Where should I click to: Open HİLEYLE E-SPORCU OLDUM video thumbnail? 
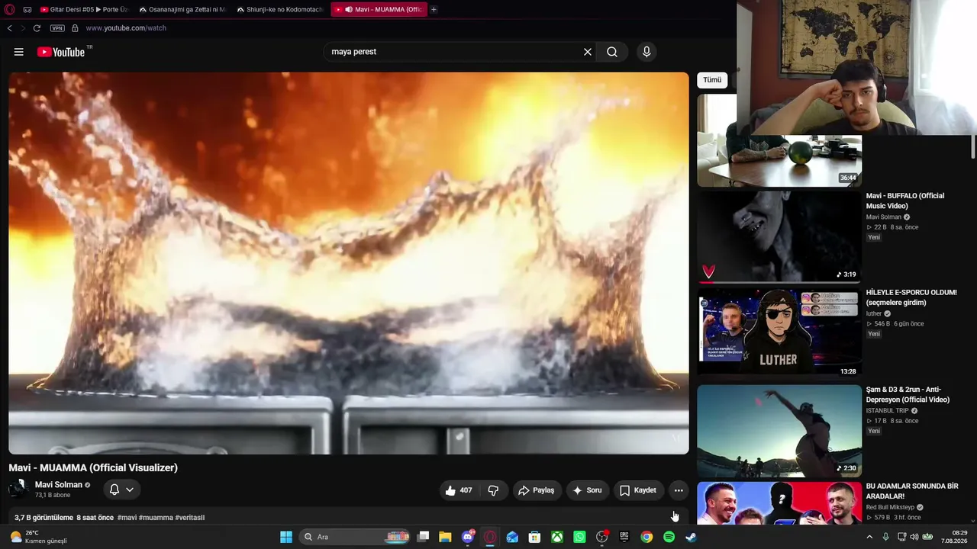point(779,332)
